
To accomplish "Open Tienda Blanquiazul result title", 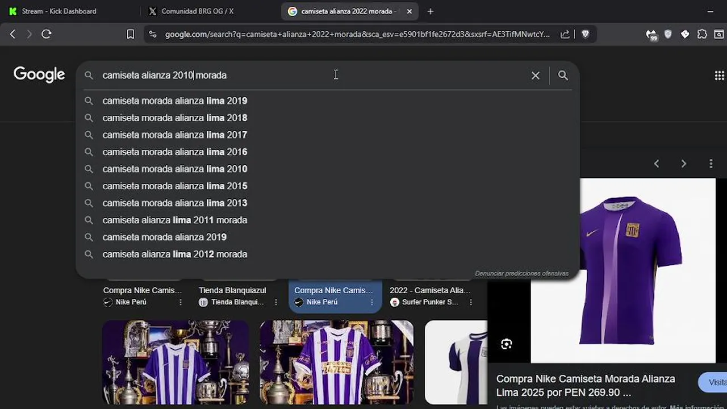I will 232,290.
